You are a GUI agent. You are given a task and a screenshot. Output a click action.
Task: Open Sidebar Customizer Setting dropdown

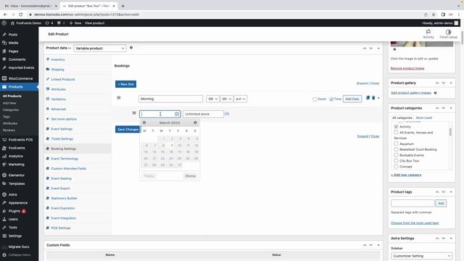click(422, 256)
